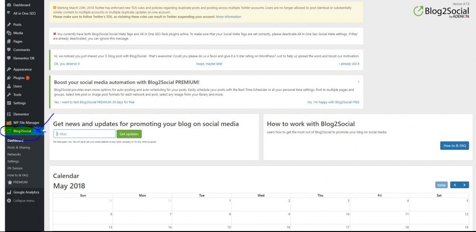This screenshot has height=232, width=476.
Task: Click the 'May 2018' calendar title
Action: pyautogui.click(x=69, y=185)
